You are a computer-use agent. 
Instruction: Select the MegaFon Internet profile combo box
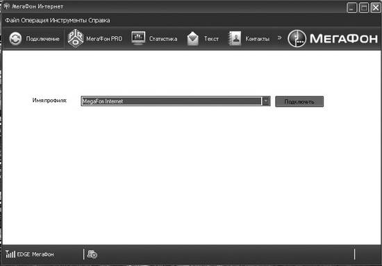point(176,101)
